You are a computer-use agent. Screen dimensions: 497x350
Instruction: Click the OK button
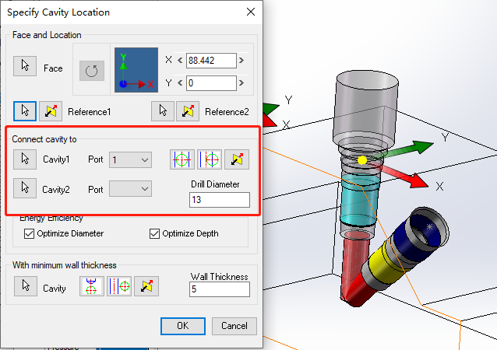pos(183,326)
